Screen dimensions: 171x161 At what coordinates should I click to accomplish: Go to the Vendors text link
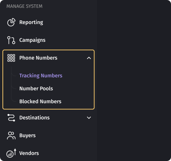pos(29,153)
